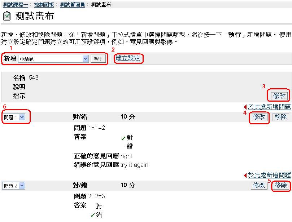Remove question 2 with 移除 button
The width and height of the screenshot is (292, 222).
pyautogui.click(x=280, y=185)
